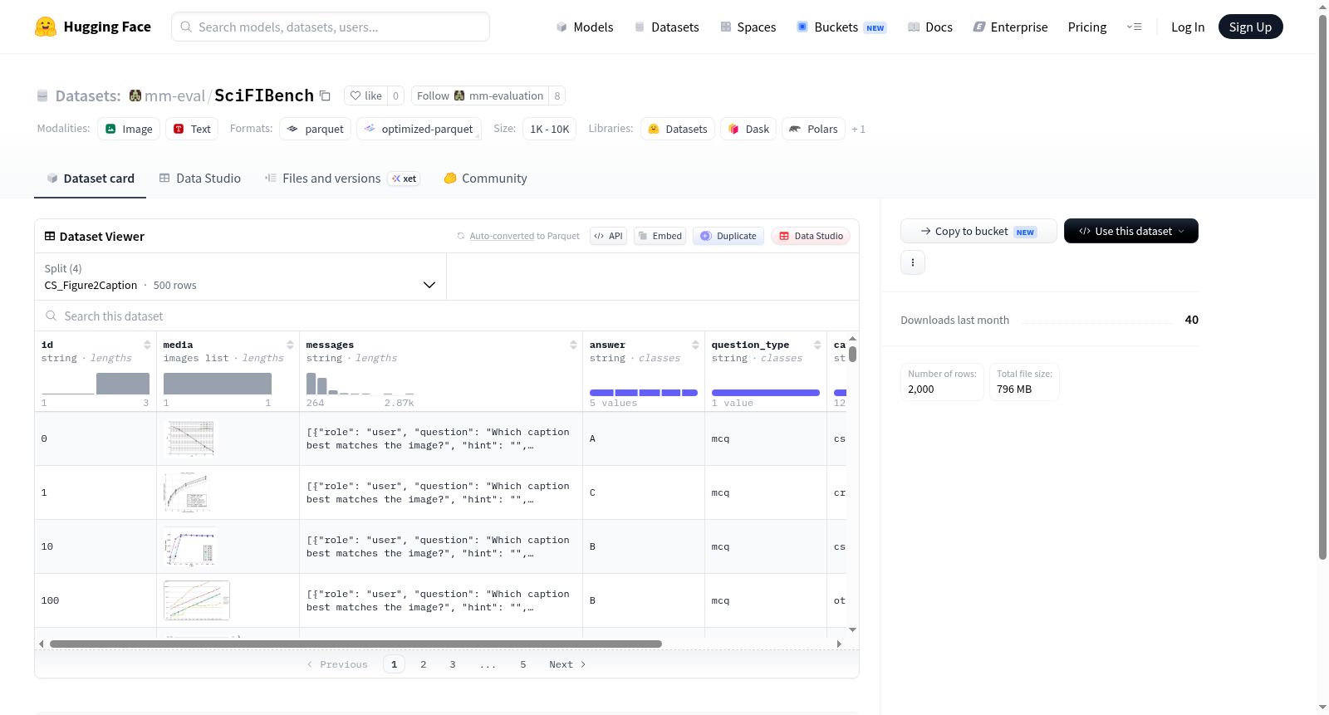The width and height of the screenshot is (1329, 715).
Task: Select the Polars library tag
Action: coord(814,129)
